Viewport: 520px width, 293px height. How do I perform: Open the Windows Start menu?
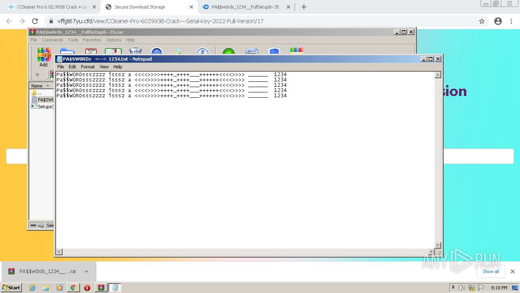click(x=11, y=287)
